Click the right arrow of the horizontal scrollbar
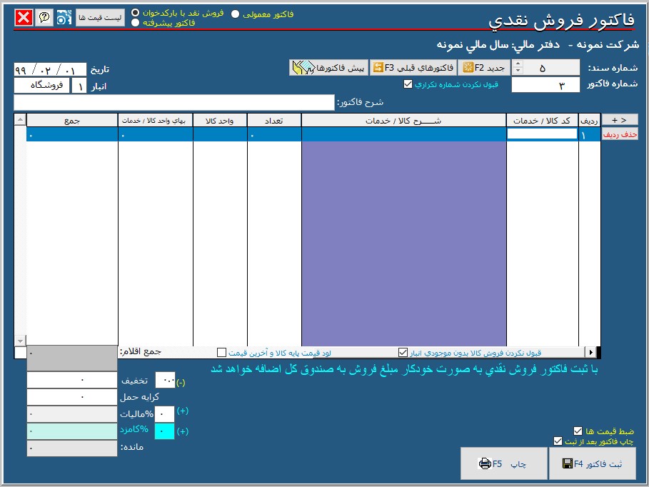Screen dimensions: 649x487 [590, 352]
